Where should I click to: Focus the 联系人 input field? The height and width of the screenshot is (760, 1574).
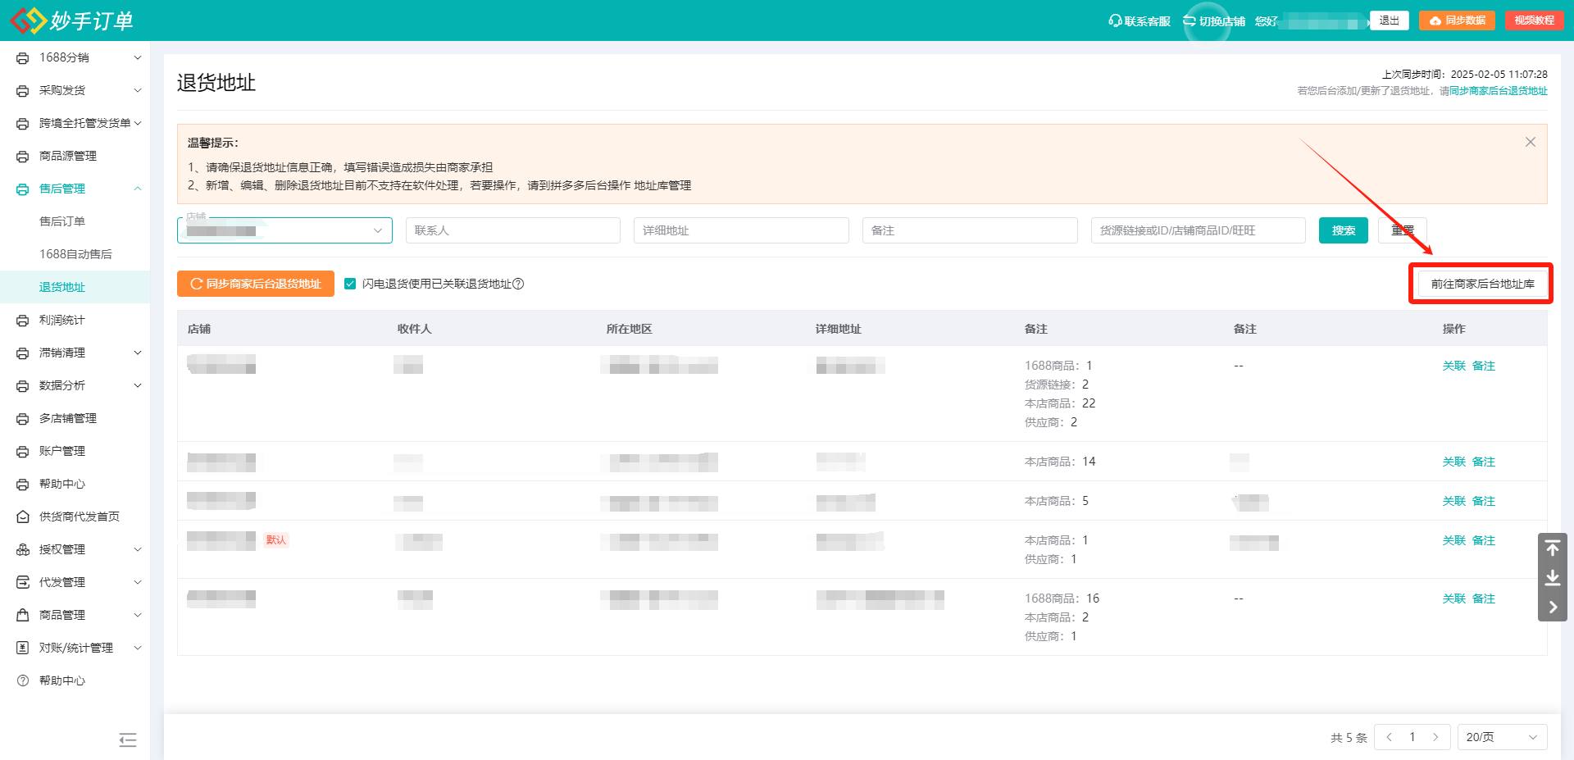click(x=513, y=230)
